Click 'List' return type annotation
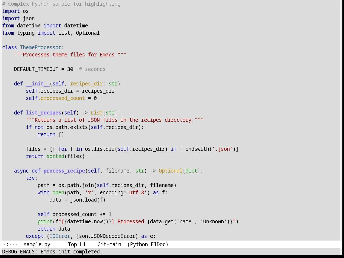This screenshot has height=258, width=344. click(x=97, y=113)
